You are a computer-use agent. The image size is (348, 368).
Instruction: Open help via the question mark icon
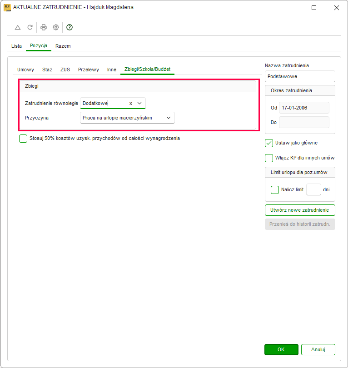[70, 27]
